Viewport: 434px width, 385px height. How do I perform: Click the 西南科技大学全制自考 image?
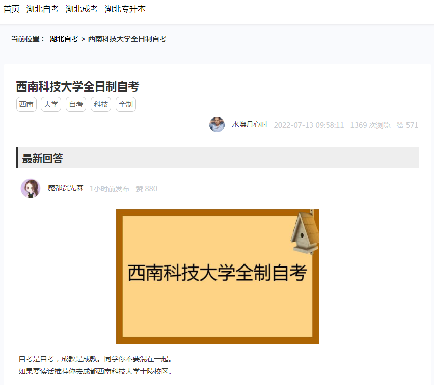218,276
